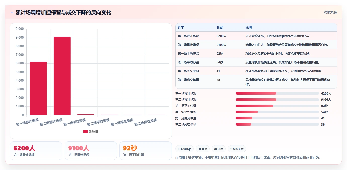Click the panel title 累计场观增加但停留与成交下降的反向变化
Image resolution: width=347 pixels, height=170 pixels.
point(63,13)
